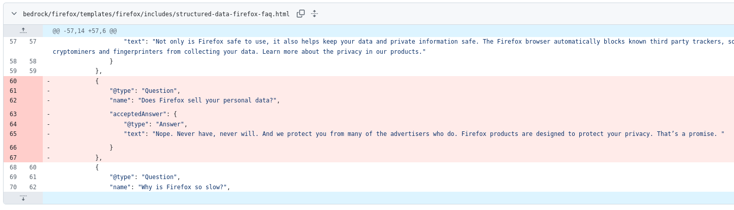This screenshot has width=734, height=210.
Task: Click new line number 59
Action: [x=33, y=71]
